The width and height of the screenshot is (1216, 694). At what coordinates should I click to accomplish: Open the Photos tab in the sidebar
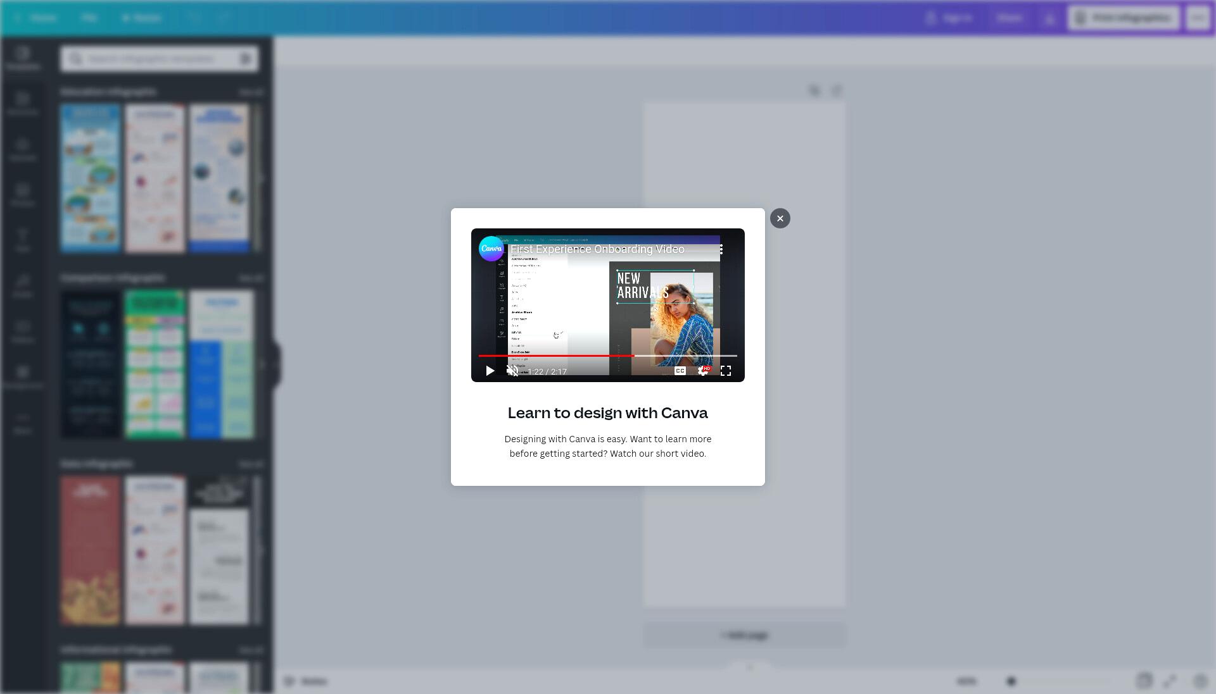coord(23,195)
